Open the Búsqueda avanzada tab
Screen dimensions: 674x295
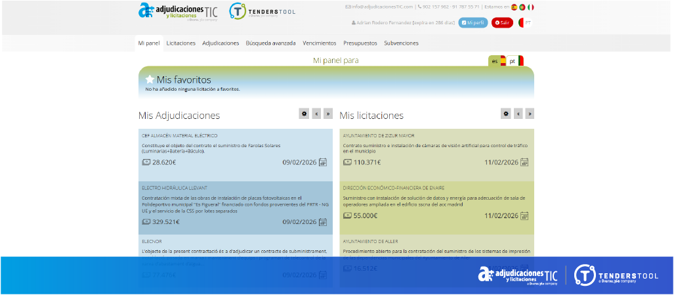click(270, 43)
